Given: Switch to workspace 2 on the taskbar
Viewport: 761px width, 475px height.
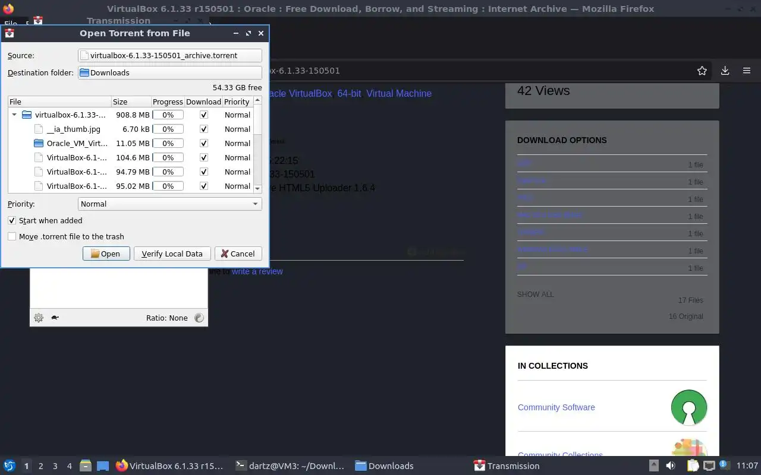Looking at the screenshot, I should pyautogui.click(x=40, y=466).
